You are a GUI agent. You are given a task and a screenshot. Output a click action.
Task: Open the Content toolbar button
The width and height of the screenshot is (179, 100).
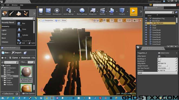coord(48,12)
